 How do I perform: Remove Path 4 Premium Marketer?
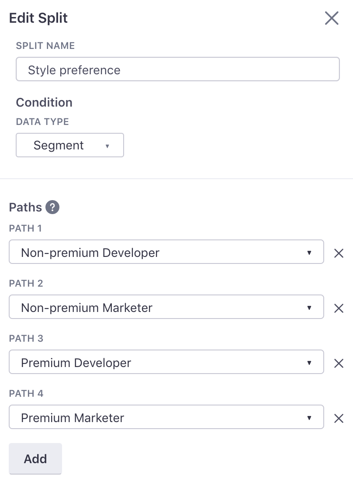coord(339,419)
